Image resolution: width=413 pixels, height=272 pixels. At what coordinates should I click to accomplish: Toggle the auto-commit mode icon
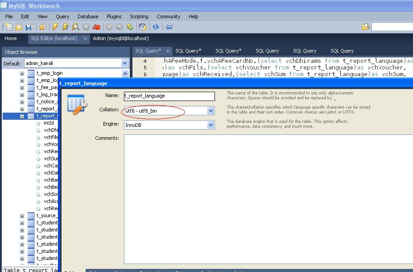[130, 27]
